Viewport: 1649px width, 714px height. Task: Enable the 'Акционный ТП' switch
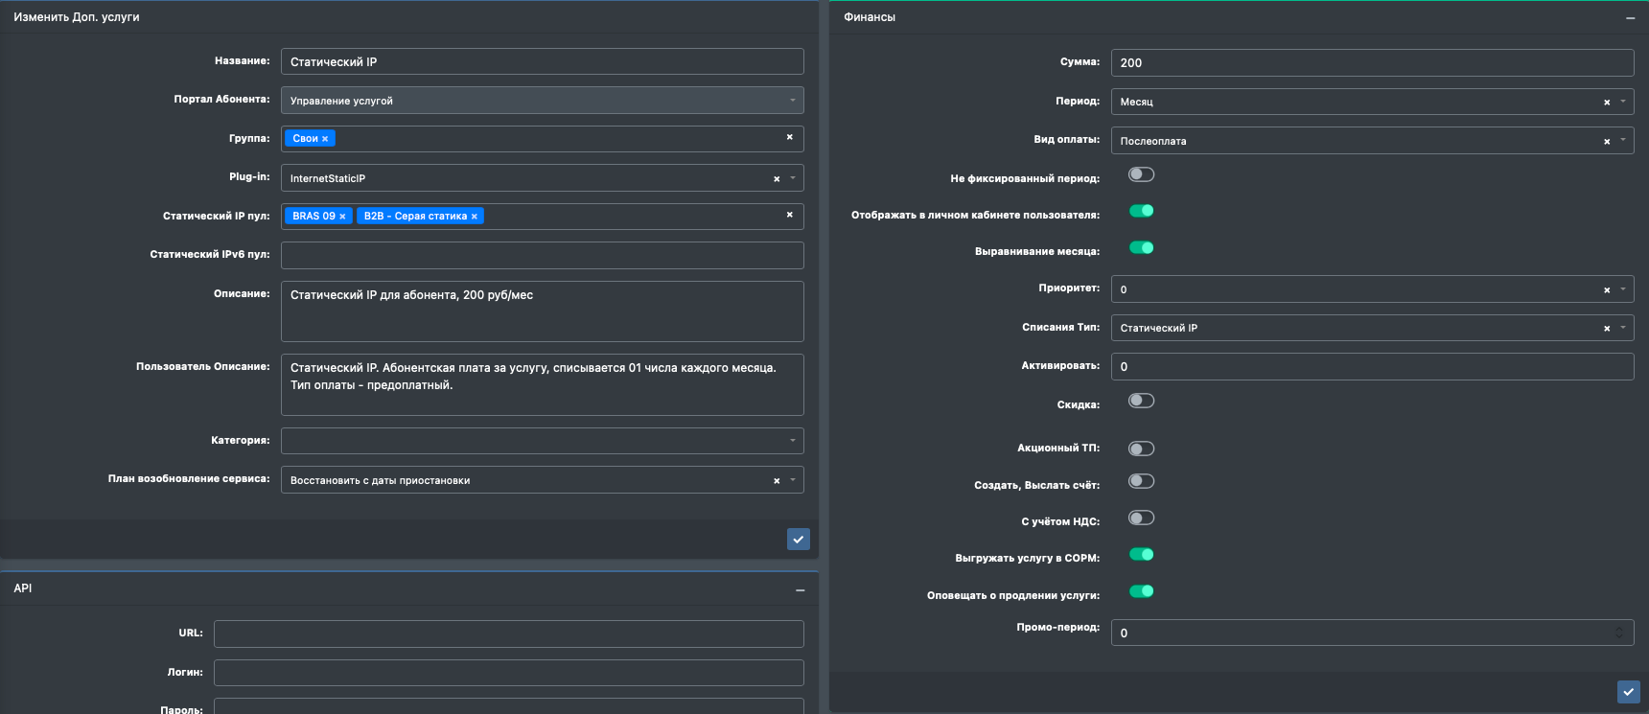pyautogui.click(x=1141, y=449)
